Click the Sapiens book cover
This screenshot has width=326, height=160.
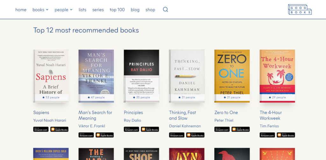pos(51,76)
